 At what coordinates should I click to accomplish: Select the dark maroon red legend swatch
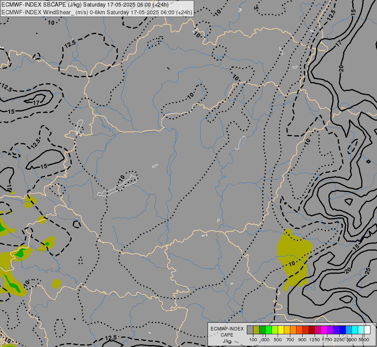click(x=312, y=330)
